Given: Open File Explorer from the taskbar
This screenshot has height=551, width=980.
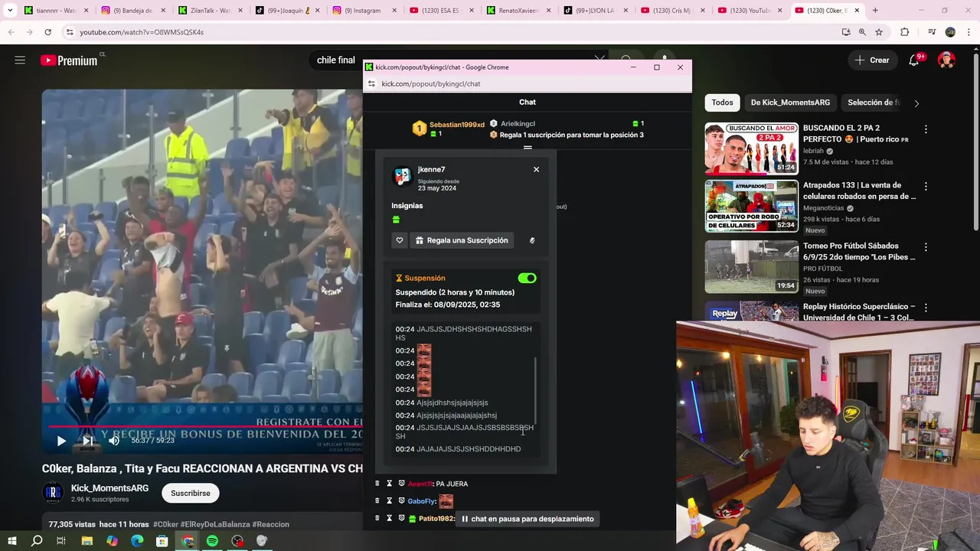Looking at the screenshot, I should pyautogui.click(x=87, y=541).
